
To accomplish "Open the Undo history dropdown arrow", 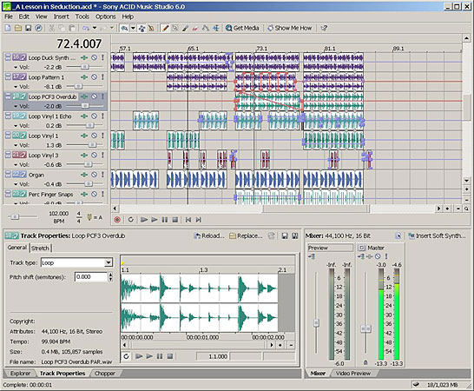I will [95, 28].
